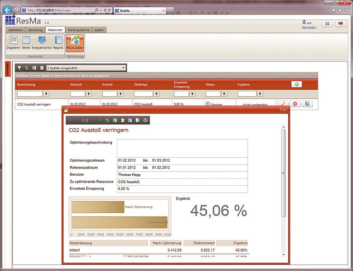
Task: Open the '5 Spalten ausgewählt' column dropdown
Action: (x=86, y=68)
